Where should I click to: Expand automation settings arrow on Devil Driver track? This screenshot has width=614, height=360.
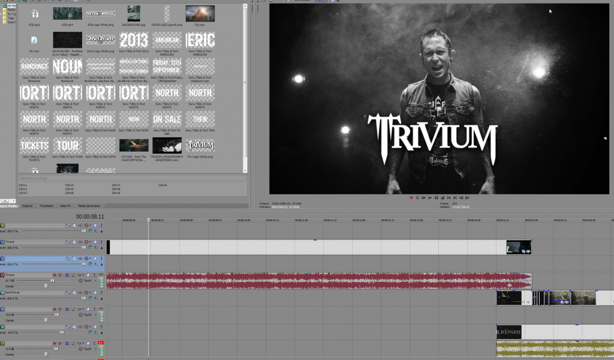[x=90, y=292]
